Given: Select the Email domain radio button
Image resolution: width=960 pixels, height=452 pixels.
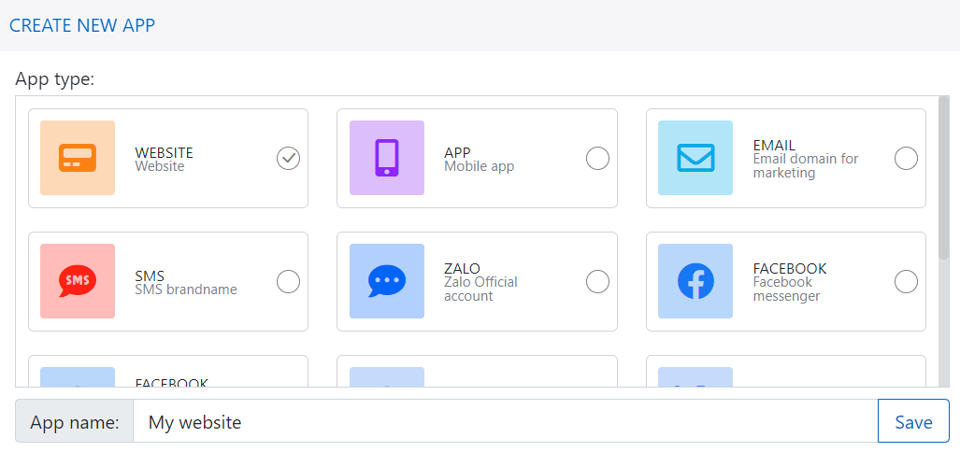Looking at the screenshot, I should point(906,159).
